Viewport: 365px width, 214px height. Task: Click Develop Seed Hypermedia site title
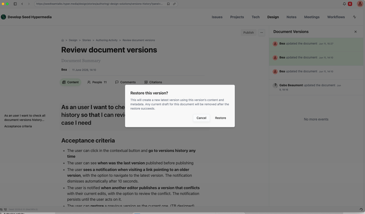[30, 17]
